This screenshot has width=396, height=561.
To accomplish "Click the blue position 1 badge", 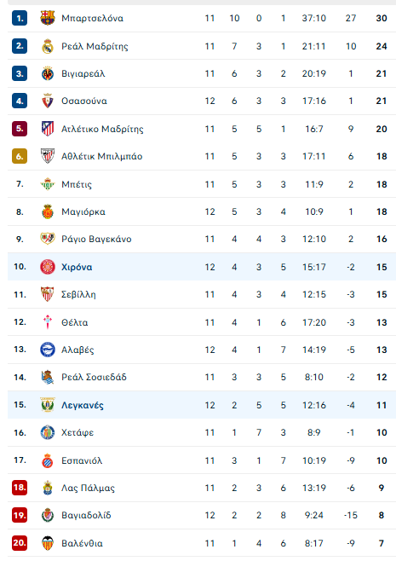I will [x=20, y=18].
